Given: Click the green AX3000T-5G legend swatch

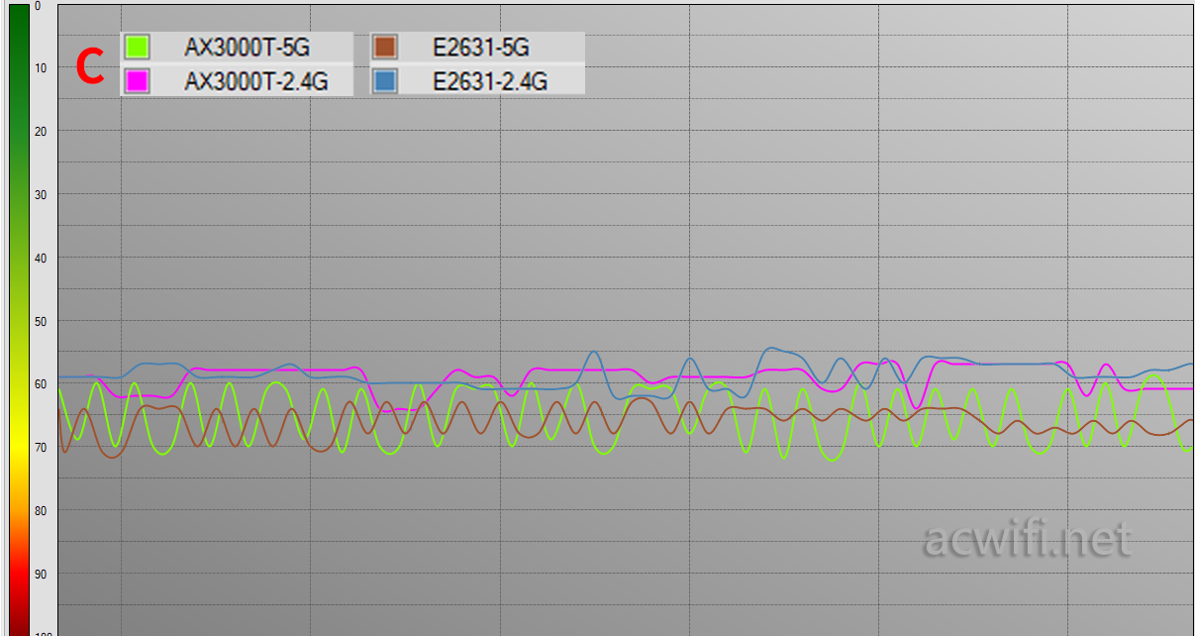Looking at the screenshot, I should coord(138,47).
